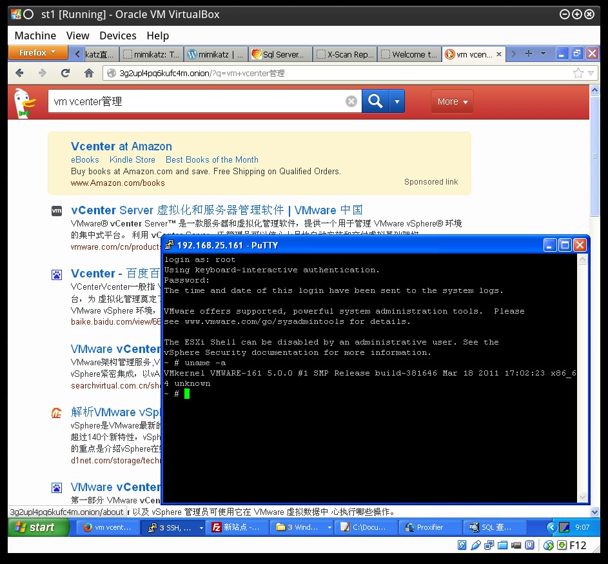Click the VirtualBox shared folders status icon
Image resolution: width=608 pixels, height=564 pixels.
[x=502, y=545]
